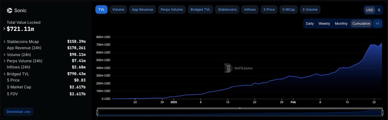Expand Total Value Locked breakdown
Screen dimensions: 388x120
(4, 29)
